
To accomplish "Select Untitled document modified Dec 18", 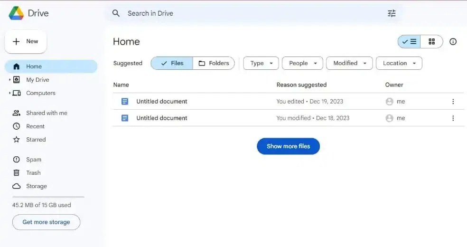I will click(288, 118).
